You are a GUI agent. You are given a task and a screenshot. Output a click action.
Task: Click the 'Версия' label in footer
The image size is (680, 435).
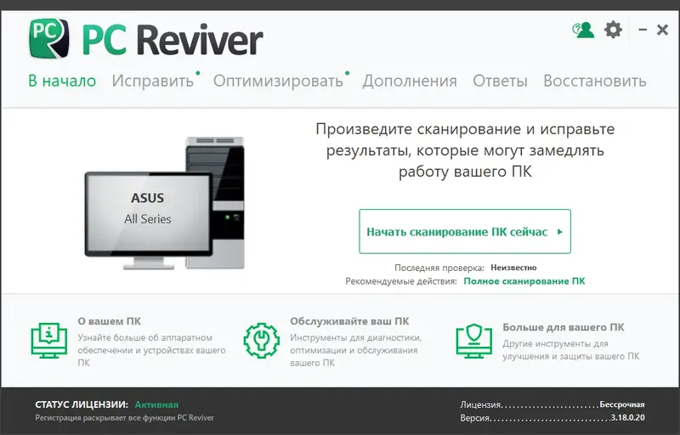(475, 418)
